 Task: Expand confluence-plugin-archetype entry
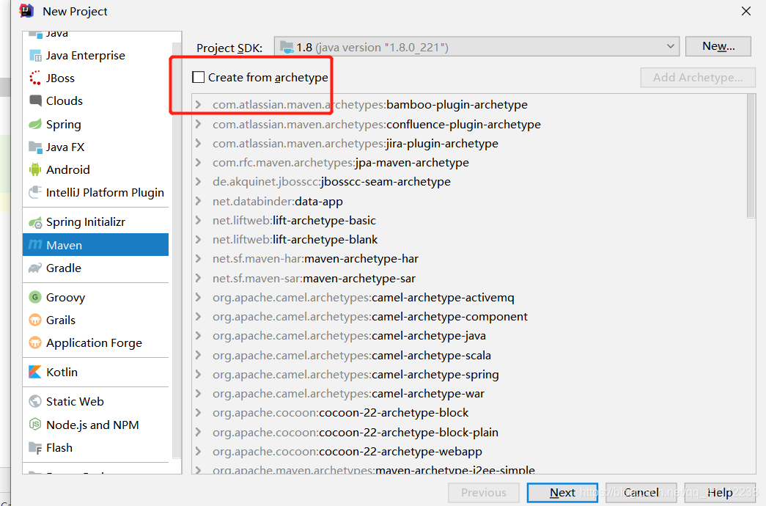(199, 124)
